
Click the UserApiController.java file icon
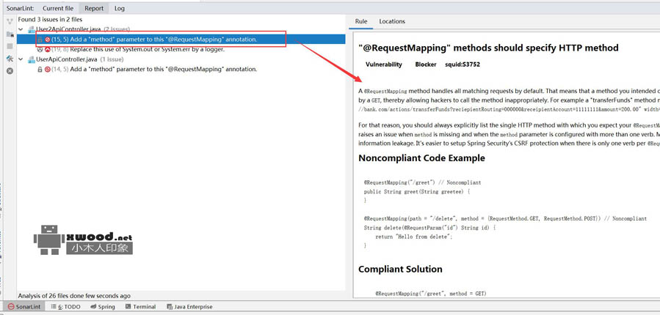(x=32, y=59)
